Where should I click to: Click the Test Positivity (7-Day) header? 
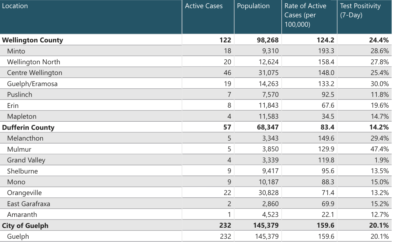360,10
